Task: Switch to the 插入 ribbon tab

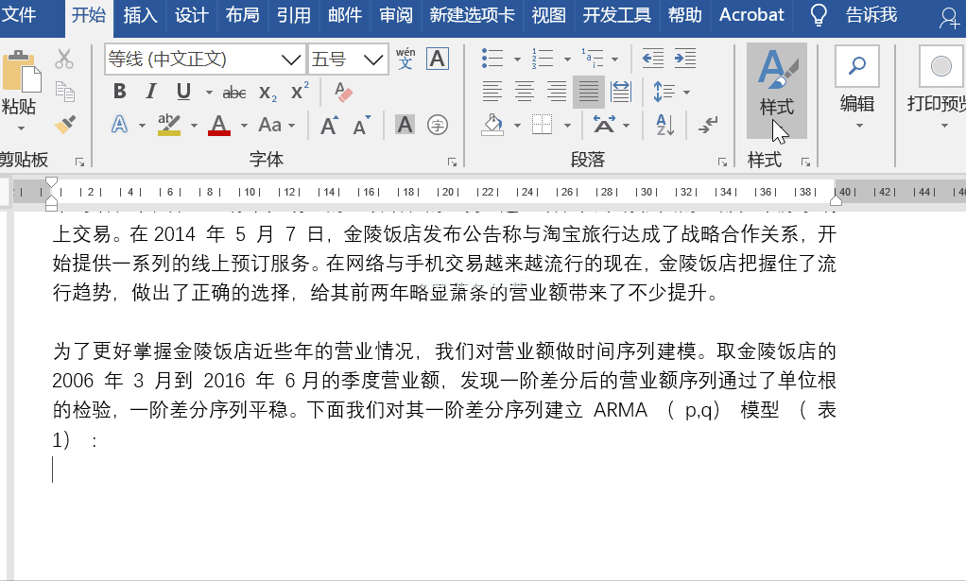Action: [140, 15]
